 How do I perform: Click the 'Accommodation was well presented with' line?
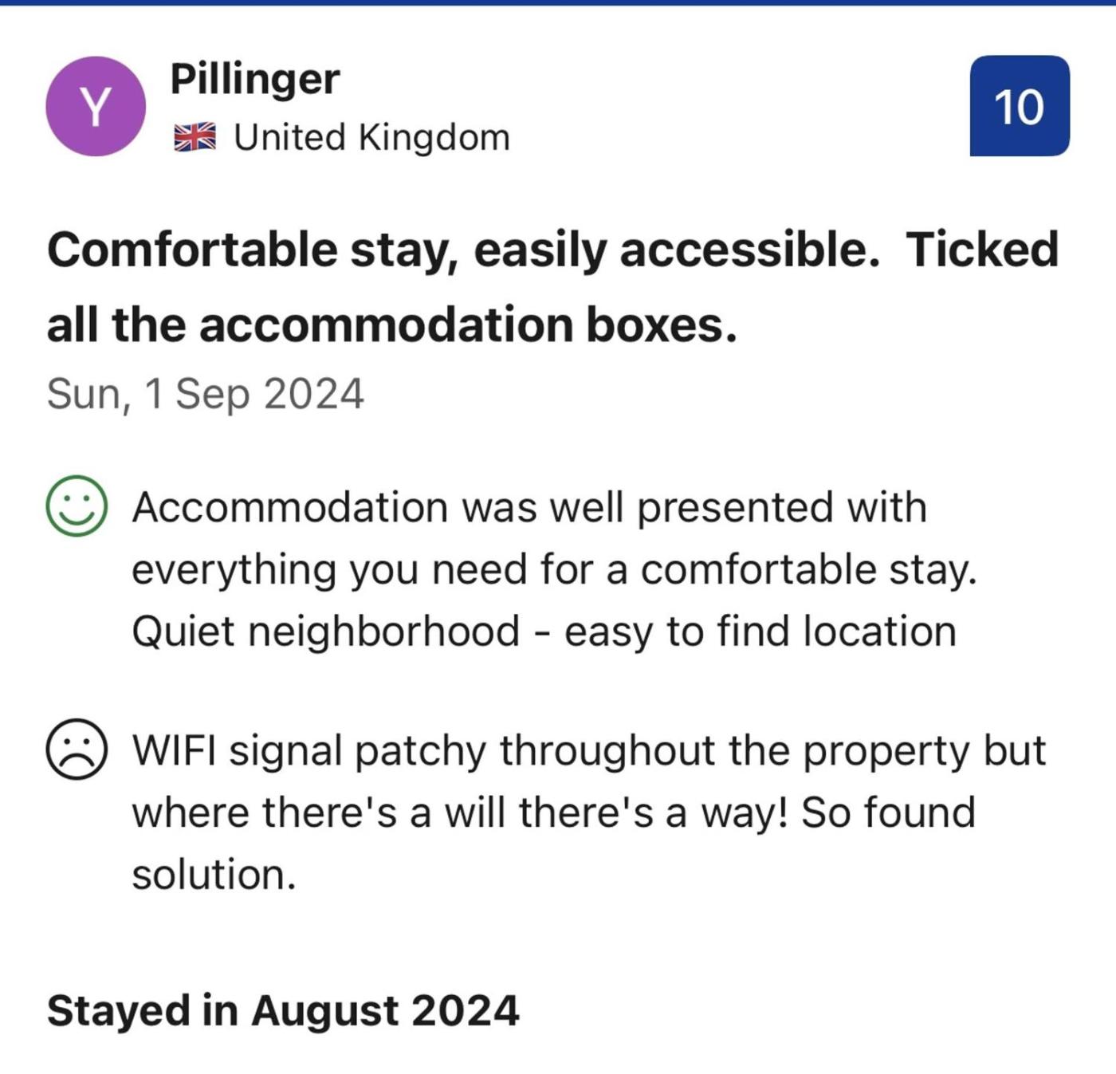[529, 508]
